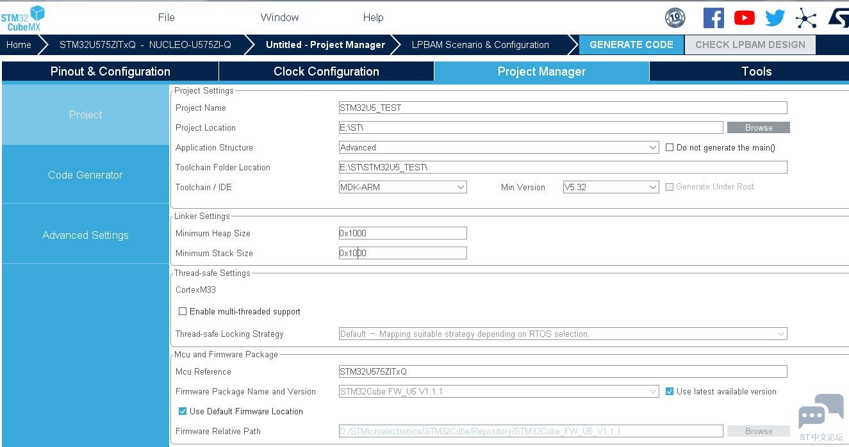Select STM32U575ZITxQ NUCLEO-U575ZI-Q breadcrumb

tap(145, 45)
